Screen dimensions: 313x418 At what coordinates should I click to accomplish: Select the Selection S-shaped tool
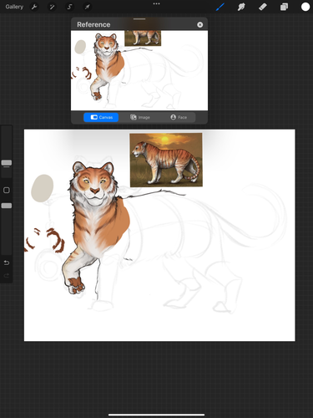69,7
